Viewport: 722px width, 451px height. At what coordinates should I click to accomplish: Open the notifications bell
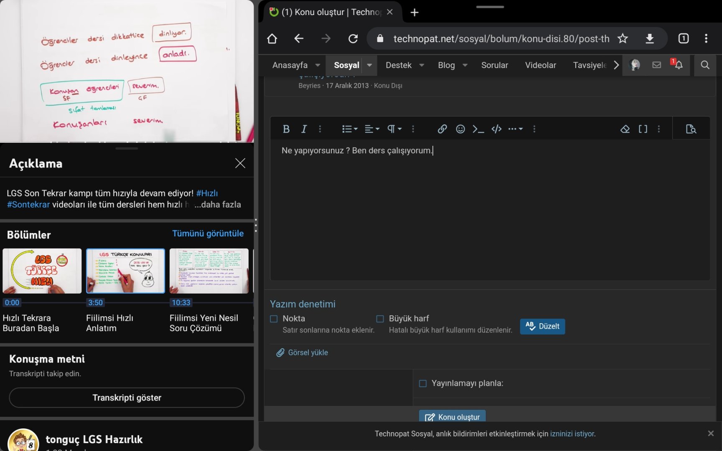(678, 64)
